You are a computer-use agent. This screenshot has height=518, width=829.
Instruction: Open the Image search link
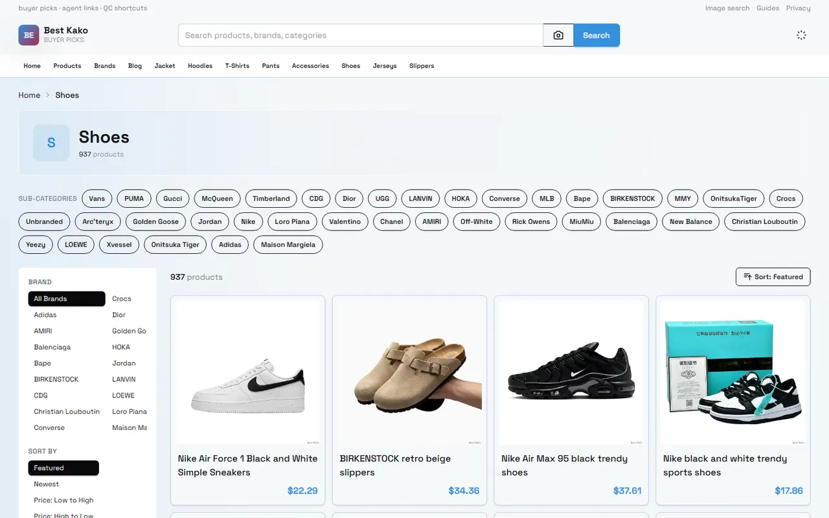tap(727, 8)
